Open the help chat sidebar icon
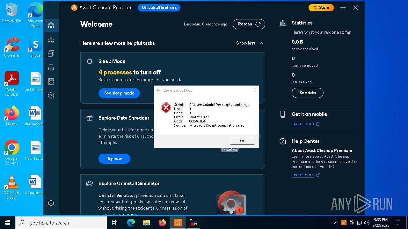Image resolution: width=408 pixels, height=229 pixels. tap(51, 95)
